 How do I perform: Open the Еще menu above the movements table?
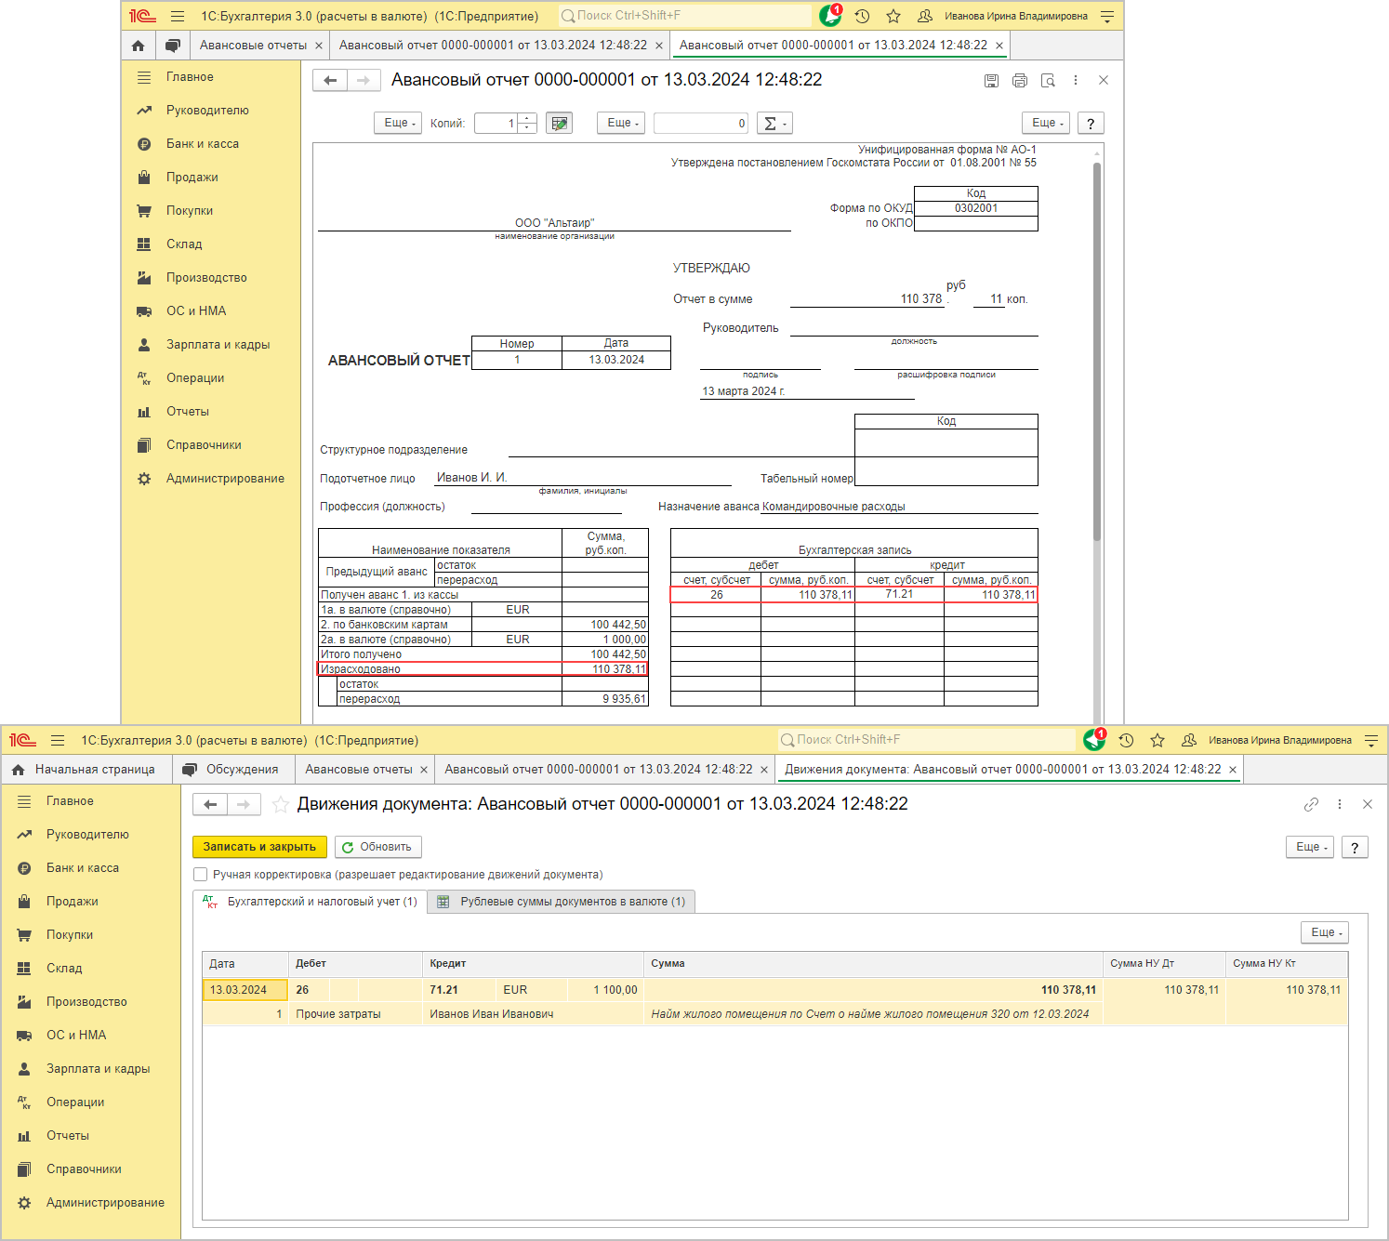[x=1325, y=932]
